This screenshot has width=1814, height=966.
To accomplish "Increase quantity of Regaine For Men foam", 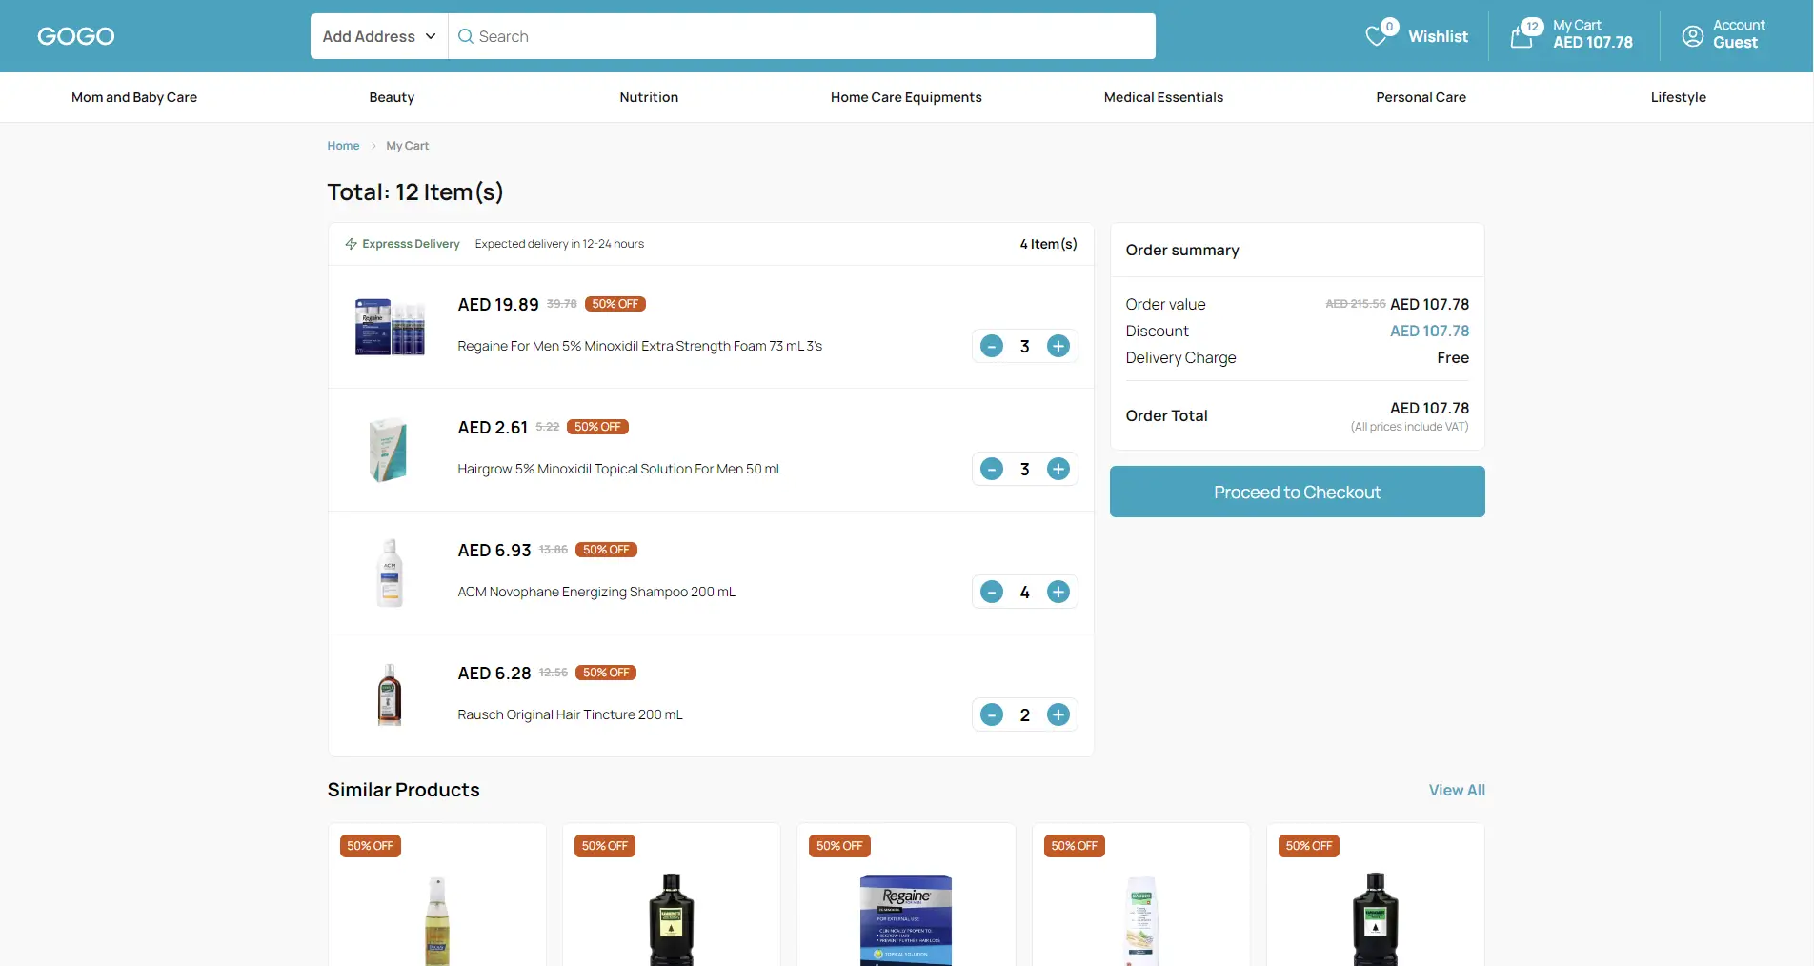I will click(1058, 346).
